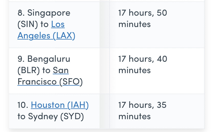Image resolution: width=214 pixels, height=132 pixels.
Task: Click the row number 10.
Action: (23, 105)
